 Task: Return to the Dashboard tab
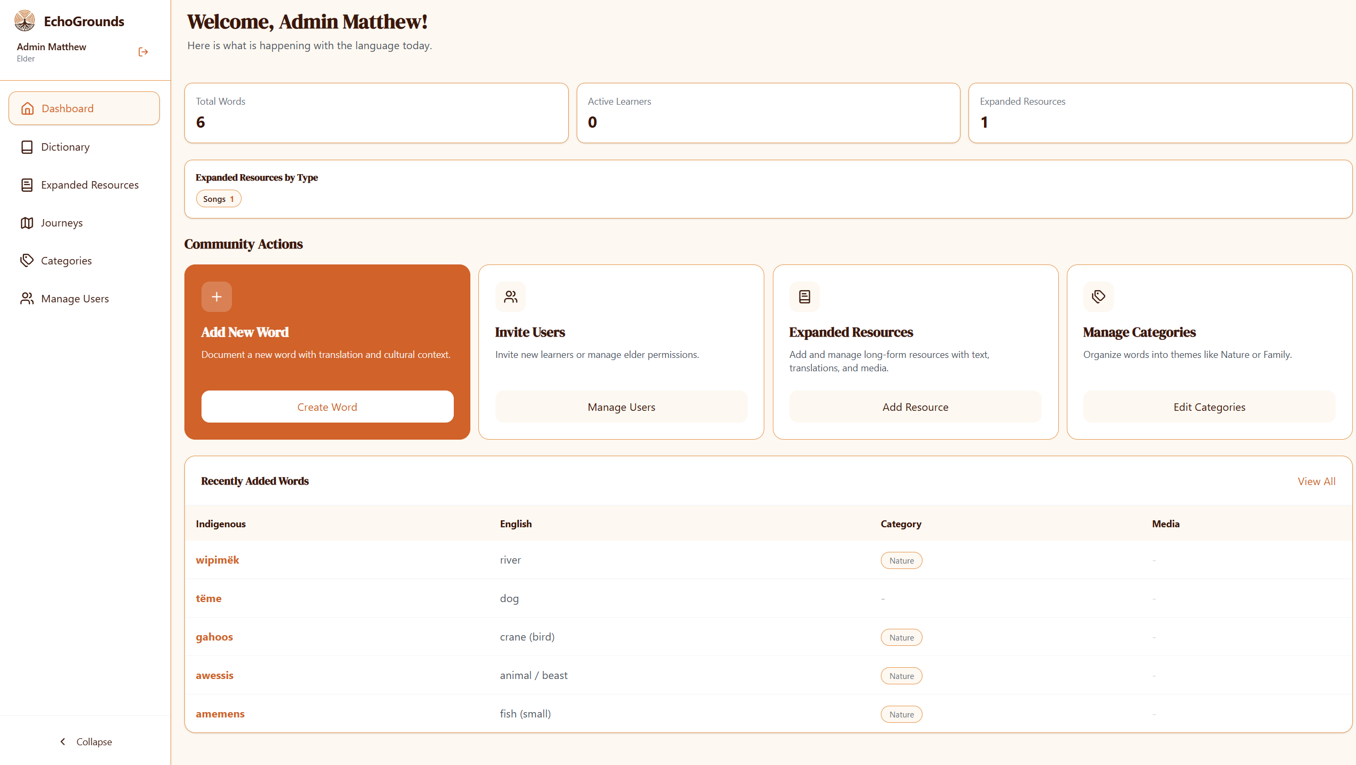67,108
